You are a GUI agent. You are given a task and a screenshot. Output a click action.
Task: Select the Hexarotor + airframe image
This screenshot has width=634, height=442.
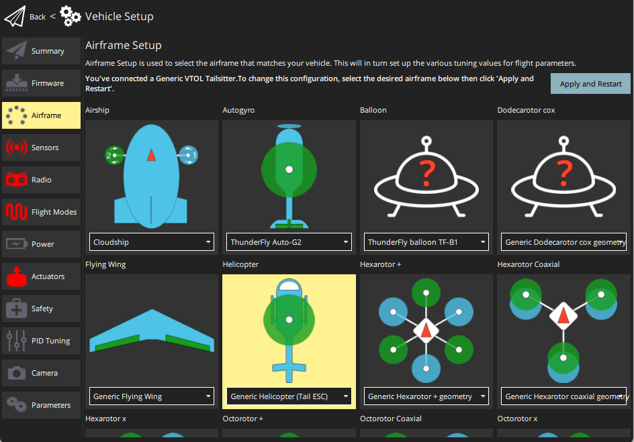(426, 329)
